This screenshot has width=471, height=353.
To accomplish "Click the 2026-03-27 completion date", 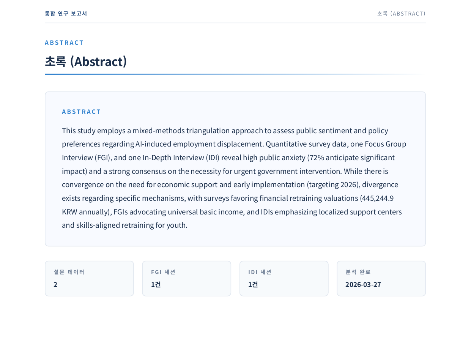I will pyautogui.click(x=363, y=285).
